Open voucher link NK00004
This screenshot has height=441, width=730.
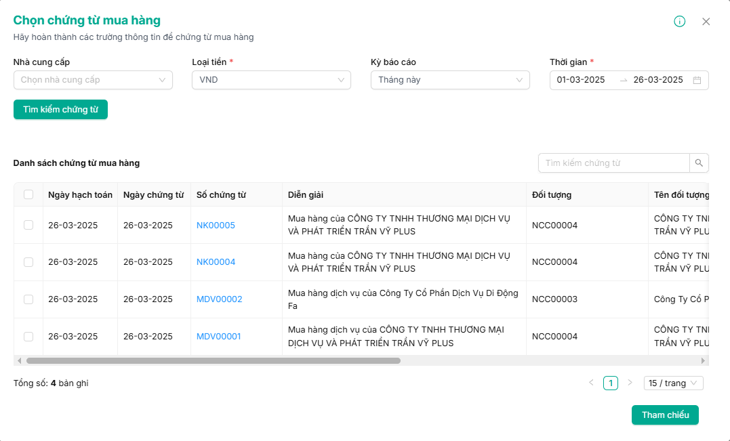[x=216, y=262]
